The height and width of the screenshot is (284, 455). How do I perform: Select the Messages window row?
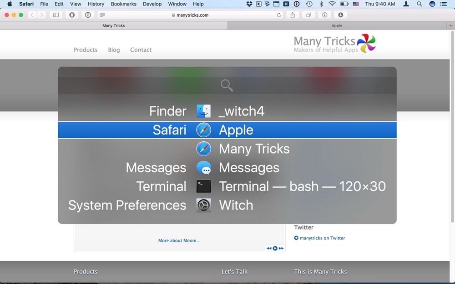(227, 168)
